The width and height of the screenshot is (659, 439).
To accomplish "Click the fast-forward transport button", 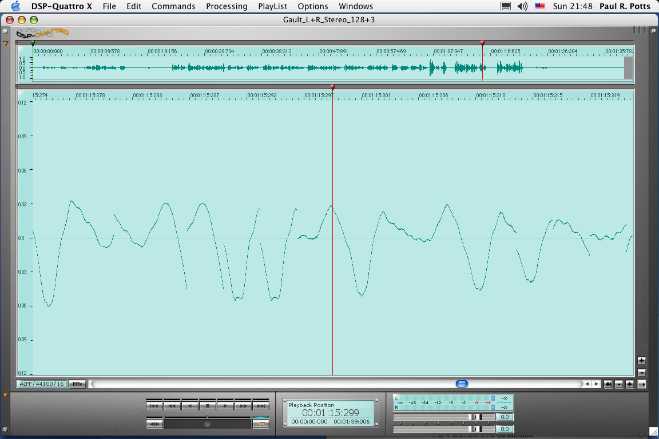I will [x=243, y=406].
